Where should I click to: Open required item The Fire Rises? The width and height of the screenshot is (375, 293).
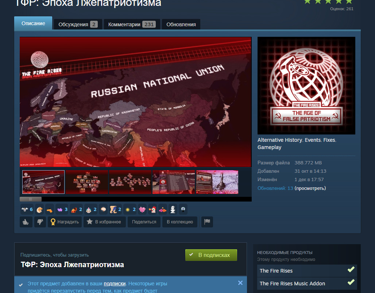[307, 271]
